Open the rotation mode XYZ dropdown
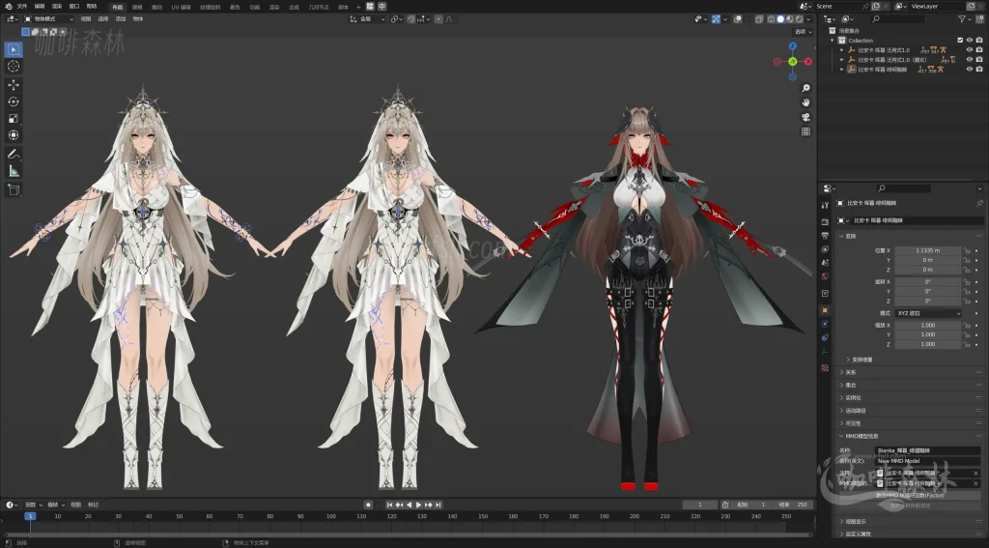Screen dimensions: 989x548 (x=928, y=313)
